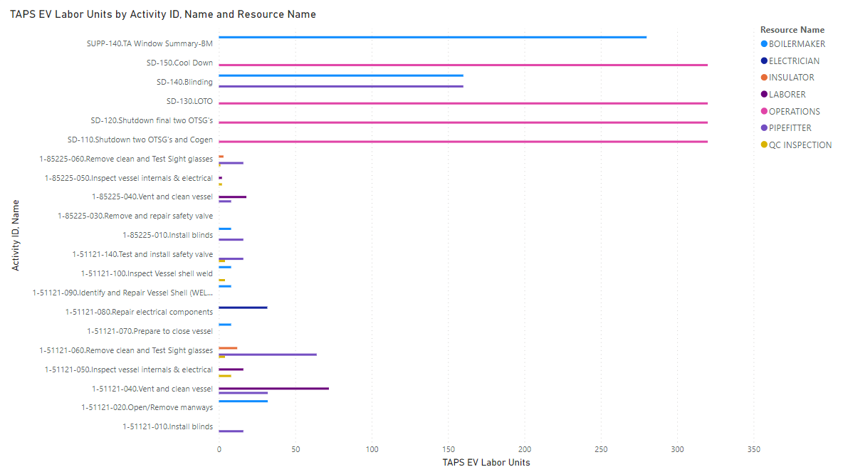Click the TAPS EV Labor Units axis title
843x472 pixels.
click(x=486, y=463)
